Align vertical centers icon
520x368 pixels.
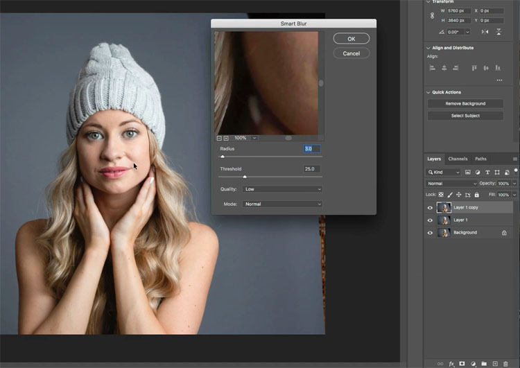pyautogui.click(x=486, y=68)
